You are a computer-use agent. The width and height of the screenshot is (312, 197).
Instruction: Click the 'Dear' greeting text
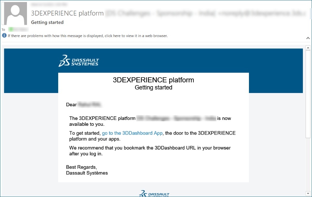(x=71, y=105)
